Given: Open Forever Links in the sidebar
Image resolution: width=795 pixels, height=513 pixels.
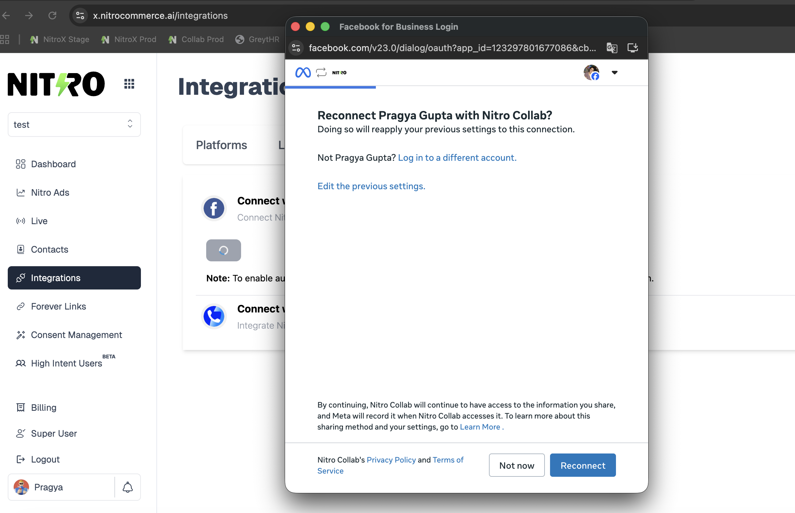Looking at the screenshot, I should [74, 306].
